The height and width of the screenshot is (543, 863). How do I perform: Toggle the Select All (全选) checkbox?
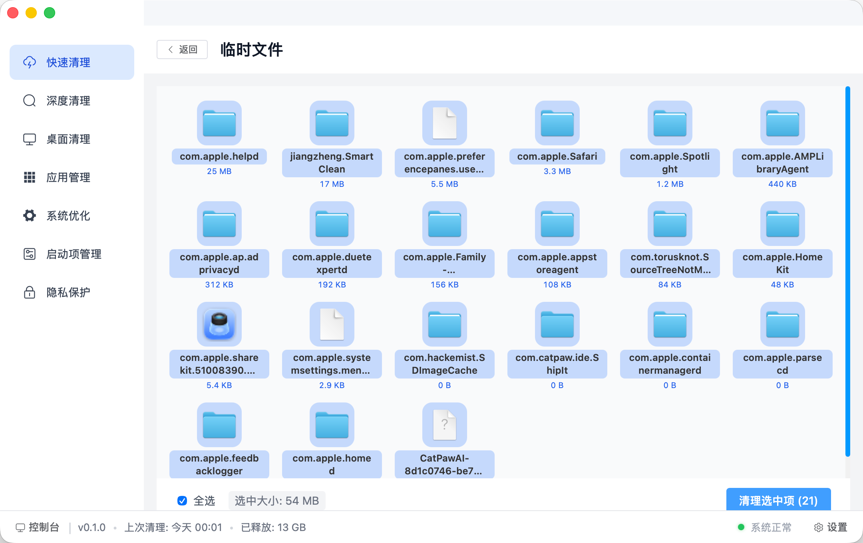(x=182, y=501)
